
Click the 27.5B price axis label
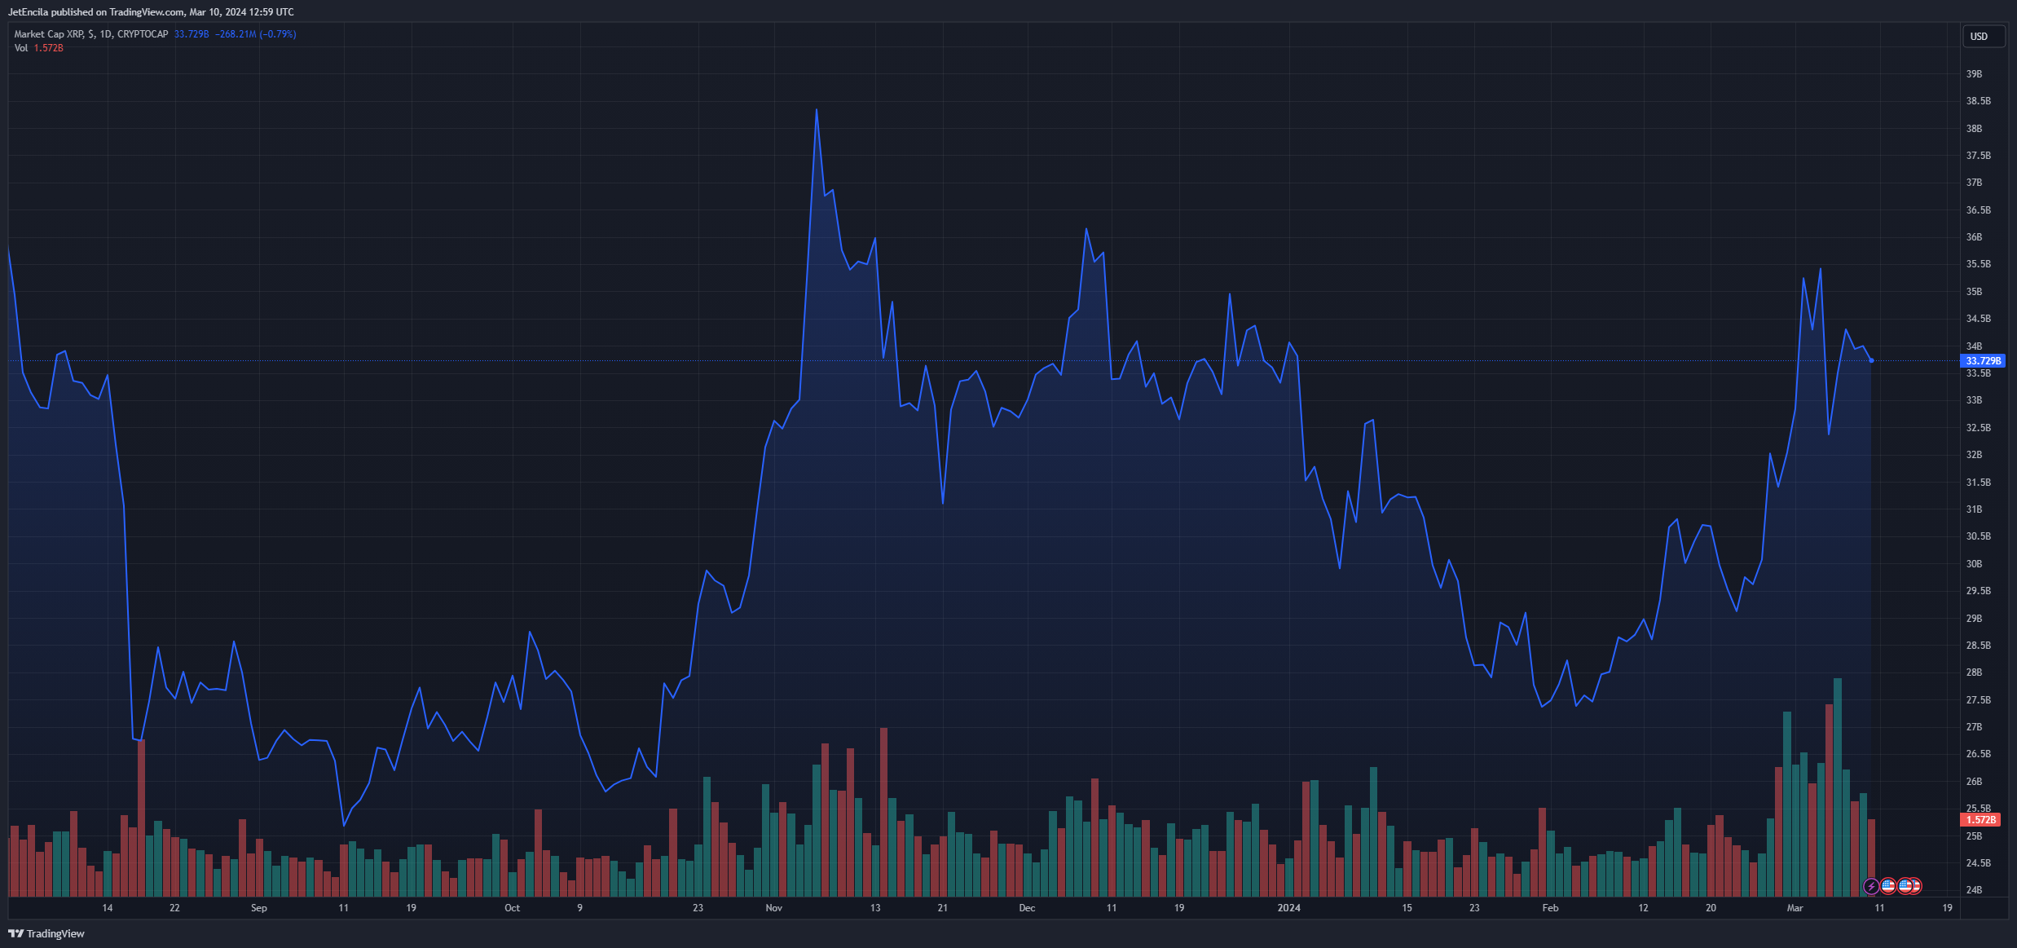click(x=1978, y=700)
